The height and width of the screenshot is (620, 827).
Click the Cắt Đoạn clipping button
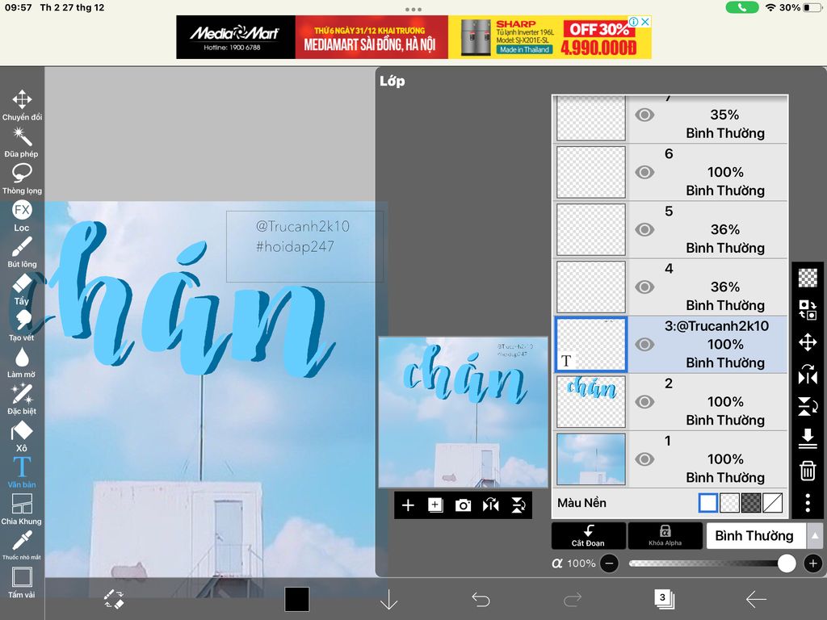coord(588,536)
